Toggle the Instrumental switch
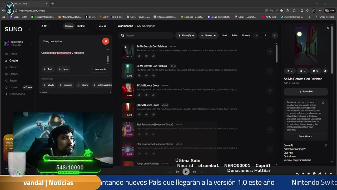The height and width of the screenshot is (190, 337). [99, 69]
